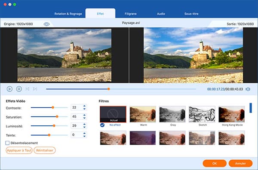Image resolution: width=258 pixels, height=170 pixels.
Task: Switch to the Rotation & Rognage tab
Action: coord(68,14)
